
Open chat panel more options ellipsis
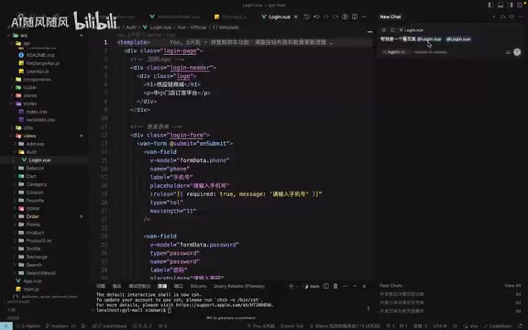click(521, 16)
